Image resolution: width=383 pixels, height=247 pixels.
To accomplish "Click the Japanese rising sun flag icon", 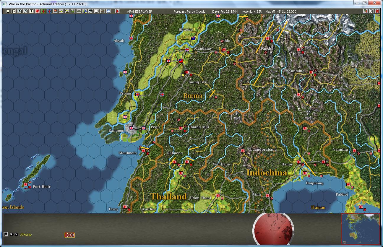I will click(x=38, y=11).
